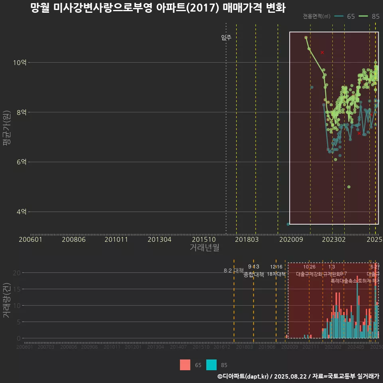Click the isolated green dot near 5억
The height and width of the screenshot is (383, 383).
pos(349,187)
